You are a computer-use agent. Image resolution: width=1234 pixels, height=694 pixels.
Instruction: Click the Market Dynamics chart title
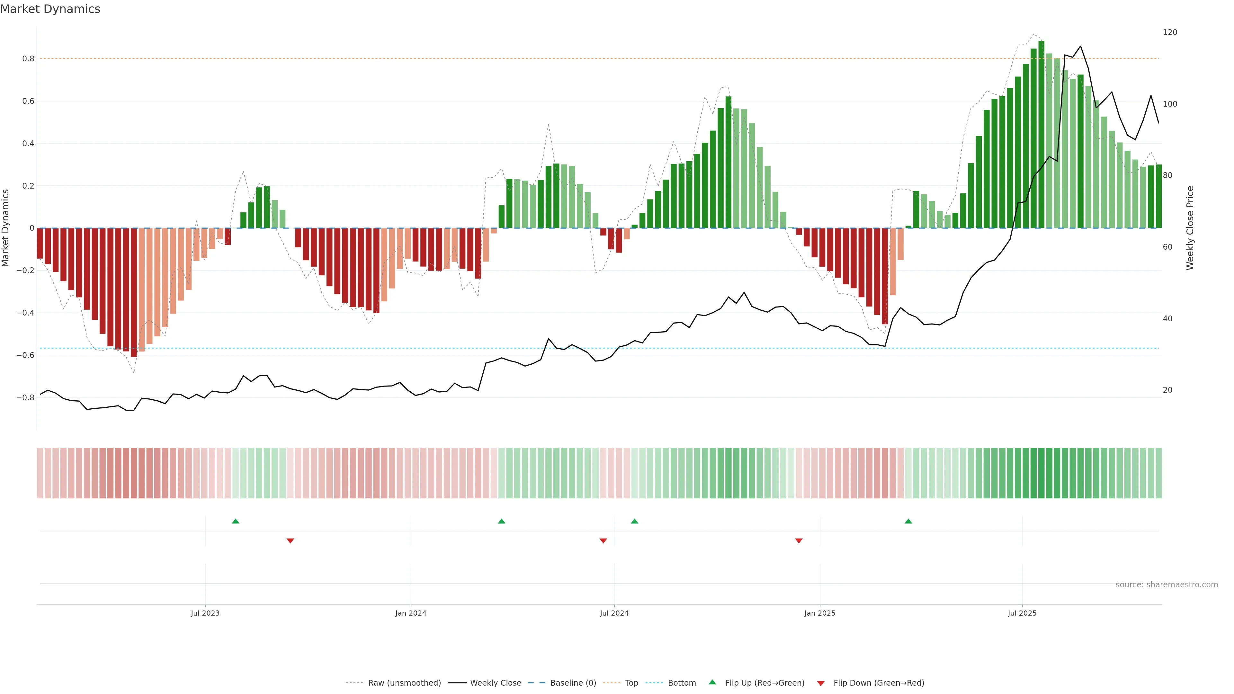click(50, 9)
